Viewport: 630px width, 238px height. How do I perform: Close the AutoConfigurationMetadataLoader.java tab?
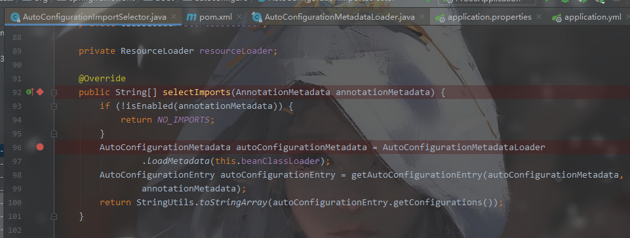422,17
